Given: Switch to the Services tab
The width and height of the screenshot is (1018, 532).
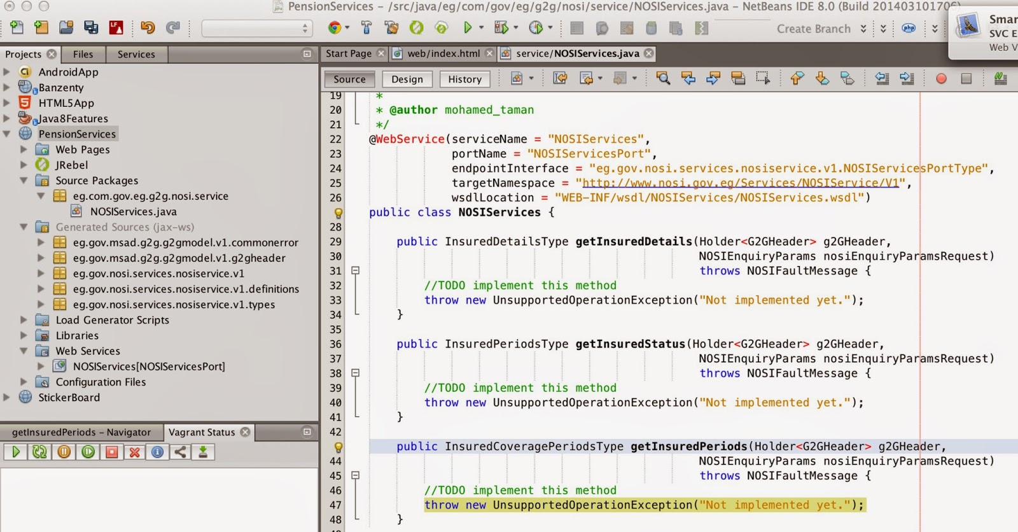Looking at the screenshot, I should (136, 54).
